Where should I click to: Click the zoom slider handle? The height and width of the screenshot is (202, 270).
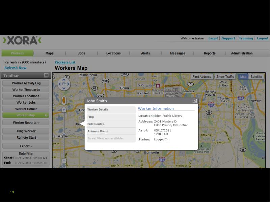click(x=64, y=134)
